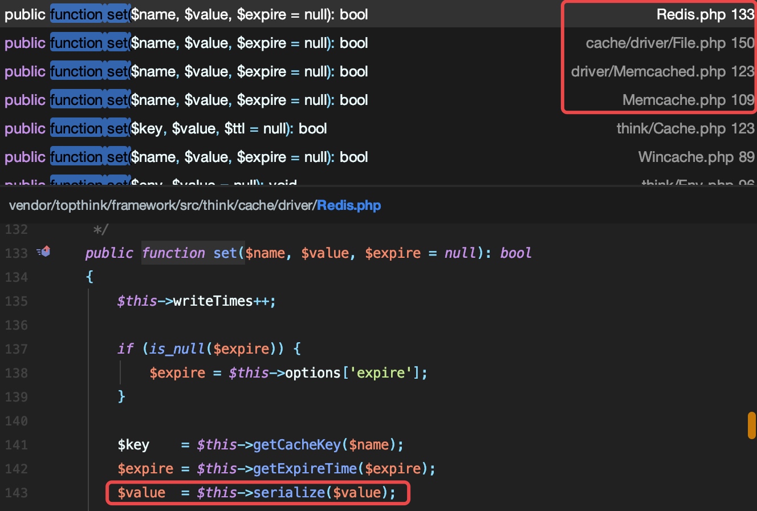757x511 pixels.
Task: Click the getExpireTime method call
Action: point(305,468)
